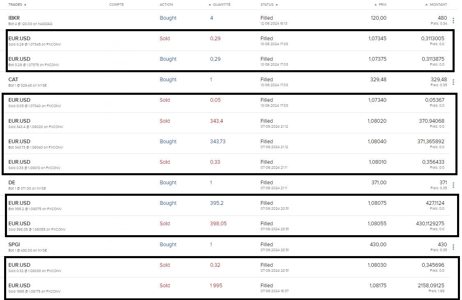This screenshot has height=300, width=462.
Task: Select the SPGI trade symbol
Action: click(14, 244)
